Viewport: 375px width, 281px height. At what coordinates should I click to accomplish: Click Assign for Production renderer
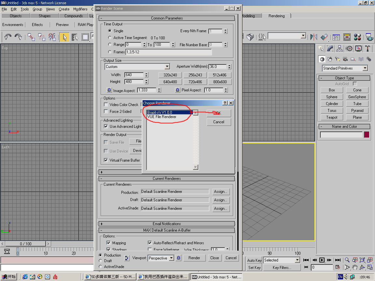coord(221,192)
